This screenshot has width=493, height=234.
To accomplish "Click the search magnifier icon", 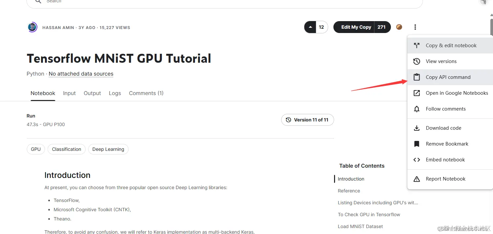I will (x=38, y=1).
